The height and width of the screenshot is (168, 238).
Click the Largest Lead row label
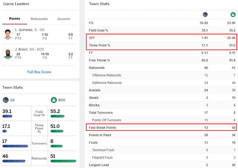99,165
